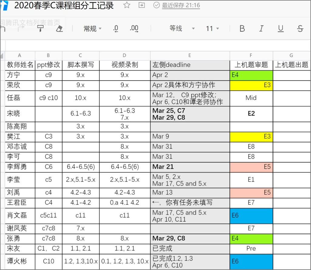This screenshot has height=270, width=311.
Task: Toggle underline formatting
Action: [x=281, y=29]
